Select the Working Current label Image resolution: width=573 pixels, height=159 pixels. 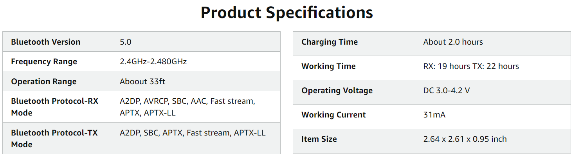tap(333, 115)
